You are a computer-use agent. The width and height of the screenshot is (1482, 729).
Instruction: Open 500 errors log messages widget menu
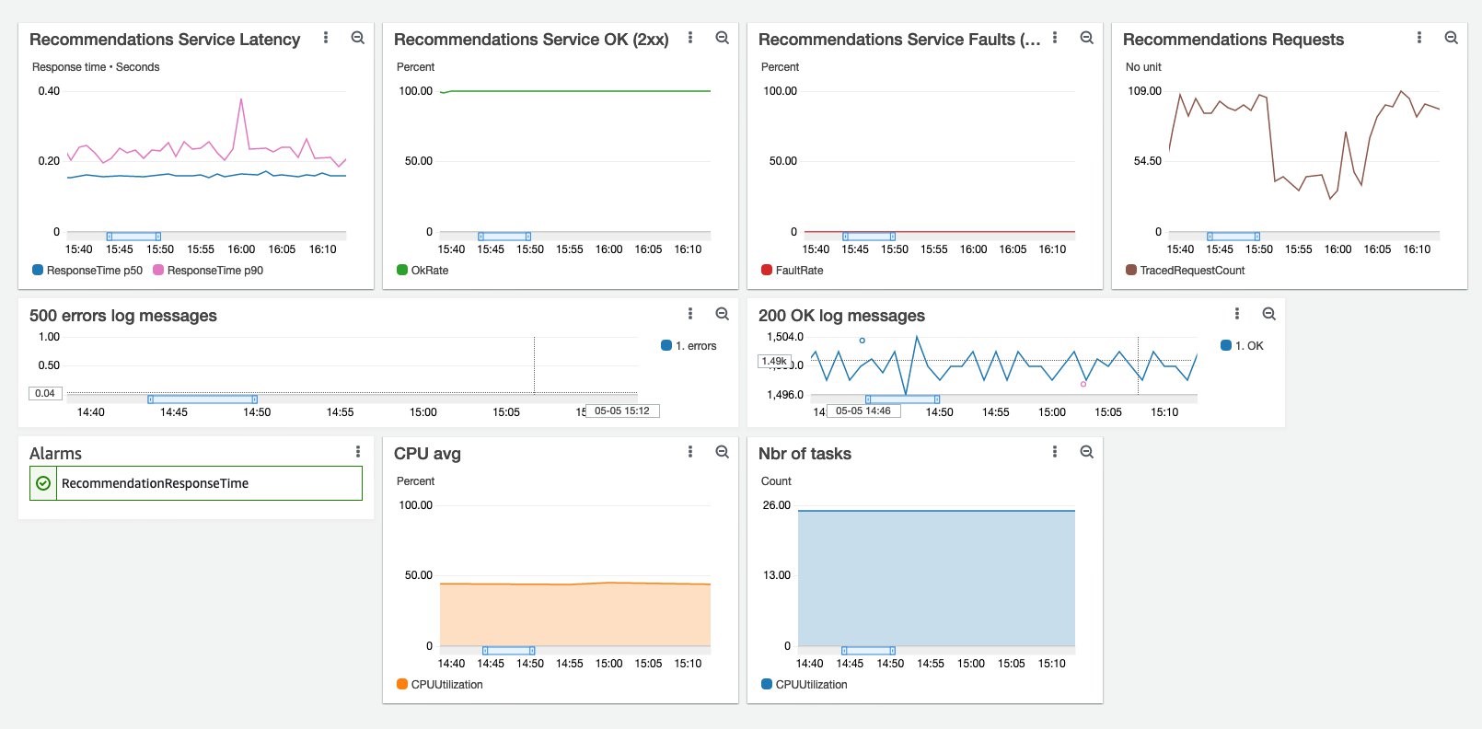[690, 314]
